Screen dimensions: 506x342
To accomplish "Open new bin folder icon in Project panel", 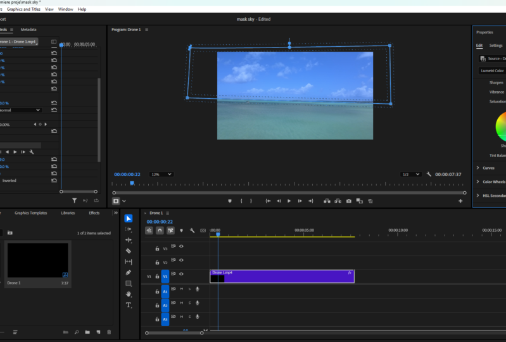I will (87, 332).
